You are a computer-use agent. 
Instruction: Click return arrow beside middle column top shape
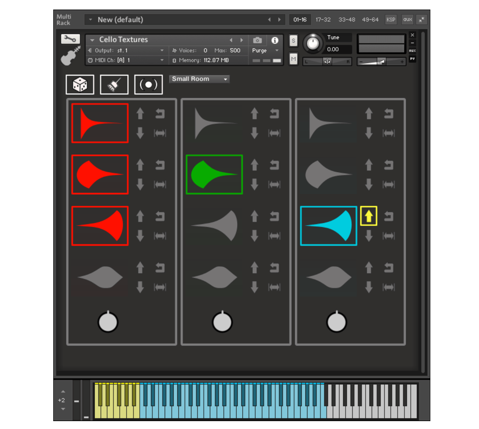point(274,113)
